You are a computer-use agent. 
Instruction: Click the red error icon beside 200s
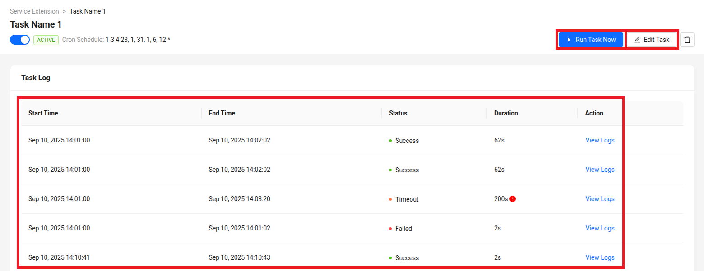coord(513,199)
